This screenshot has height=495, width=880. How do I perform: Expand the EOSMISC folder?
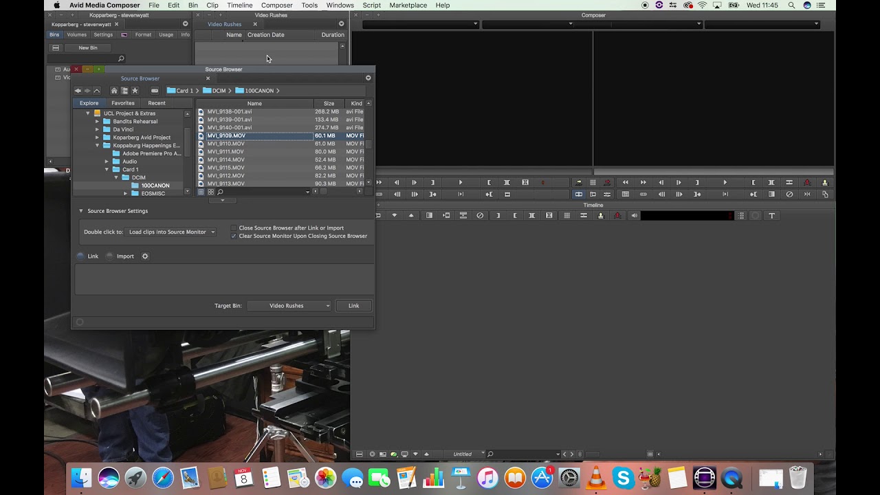coord(125,194)
